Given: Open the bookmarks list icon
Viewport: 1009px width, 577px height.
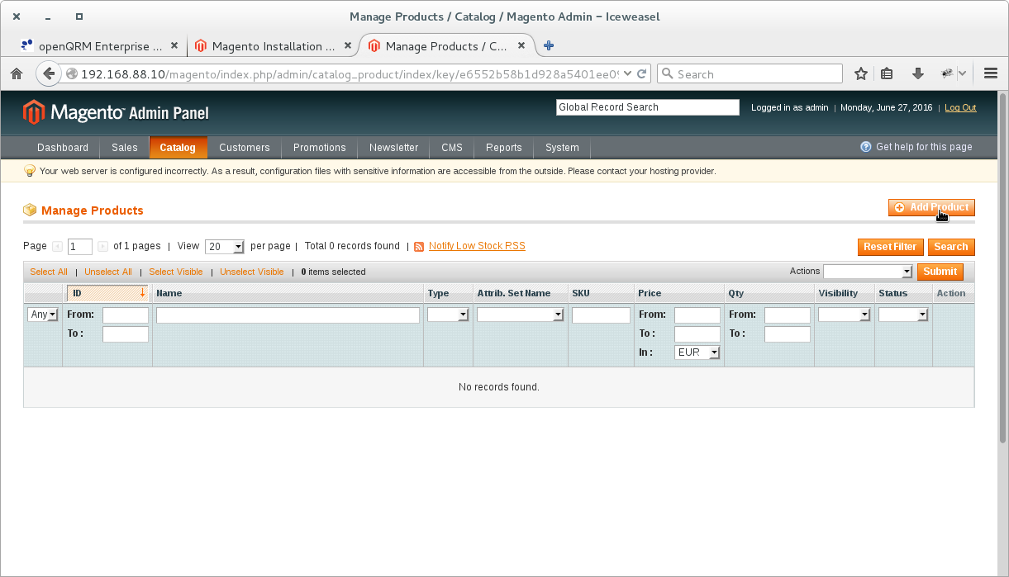Looking at the screenshot, I should tap(887, 73).
